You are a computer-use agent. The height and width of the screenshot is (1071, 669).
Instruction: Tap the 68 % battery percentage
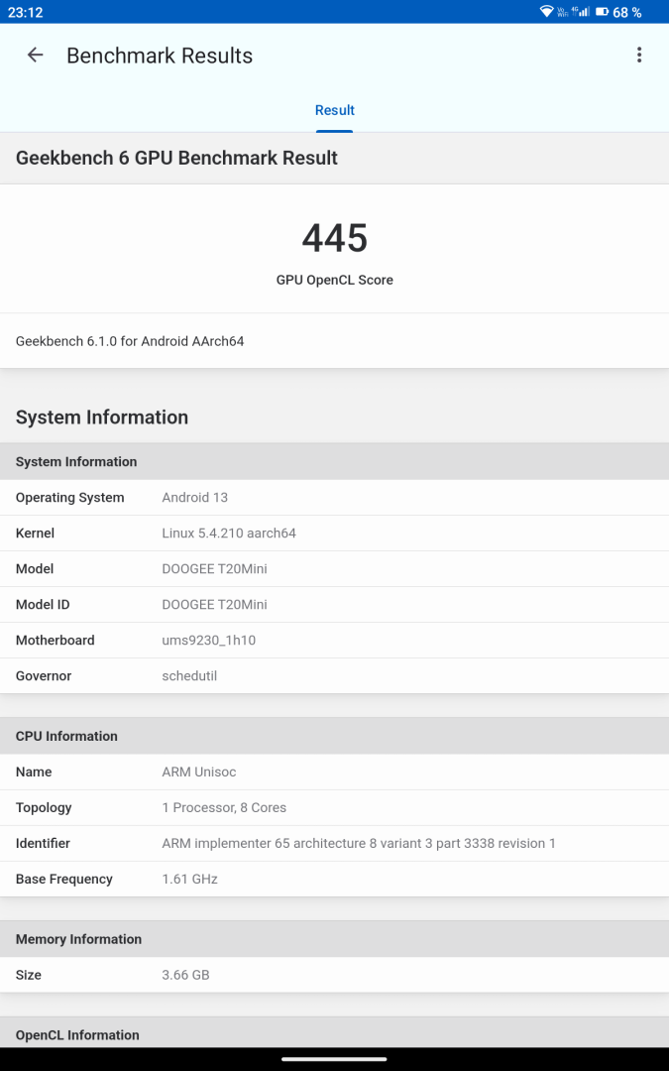click(x=627, y=12)
